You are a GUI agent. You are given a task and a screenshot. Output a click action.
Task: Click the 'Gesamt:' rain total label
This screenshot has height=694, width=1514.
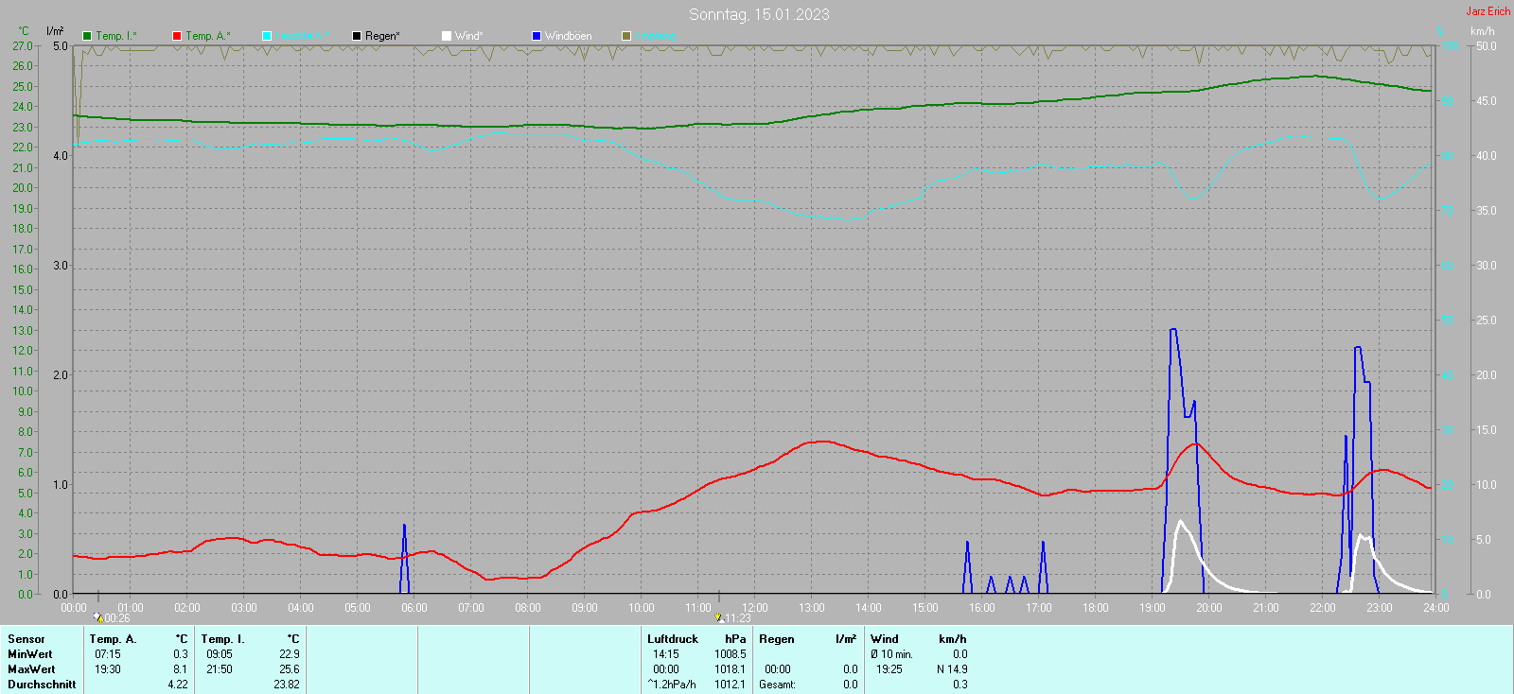tap(777, 685)
